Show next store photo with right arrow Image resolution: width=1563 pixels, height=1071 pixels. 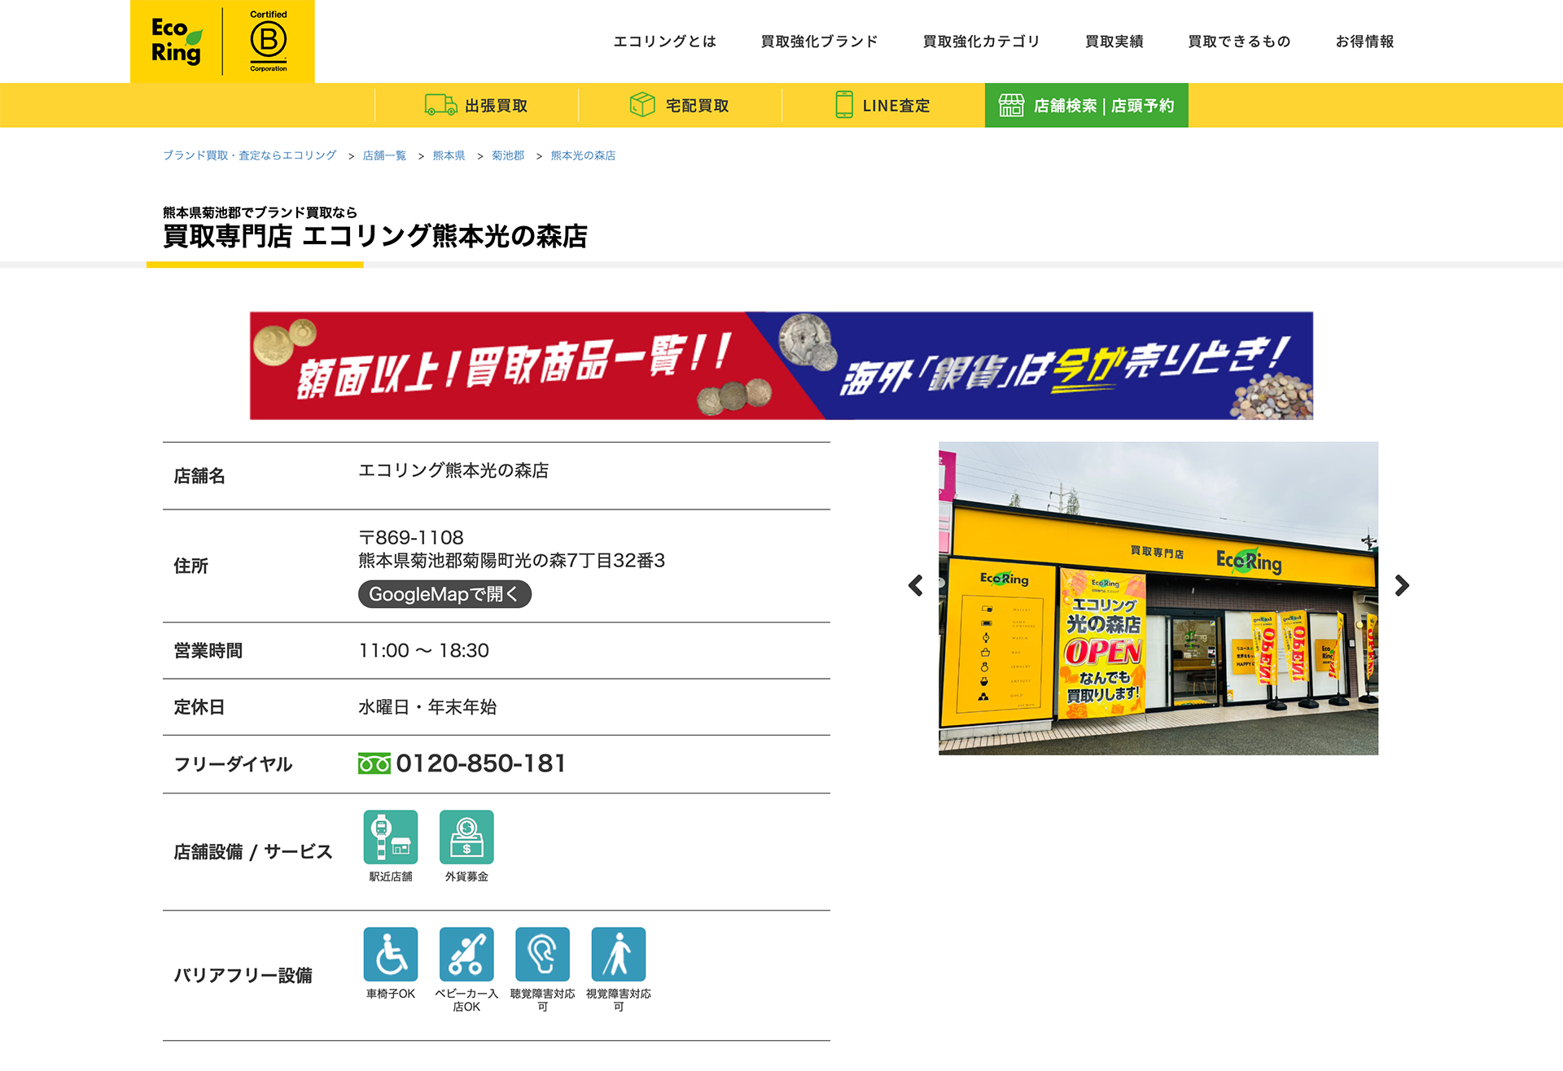1401,585
